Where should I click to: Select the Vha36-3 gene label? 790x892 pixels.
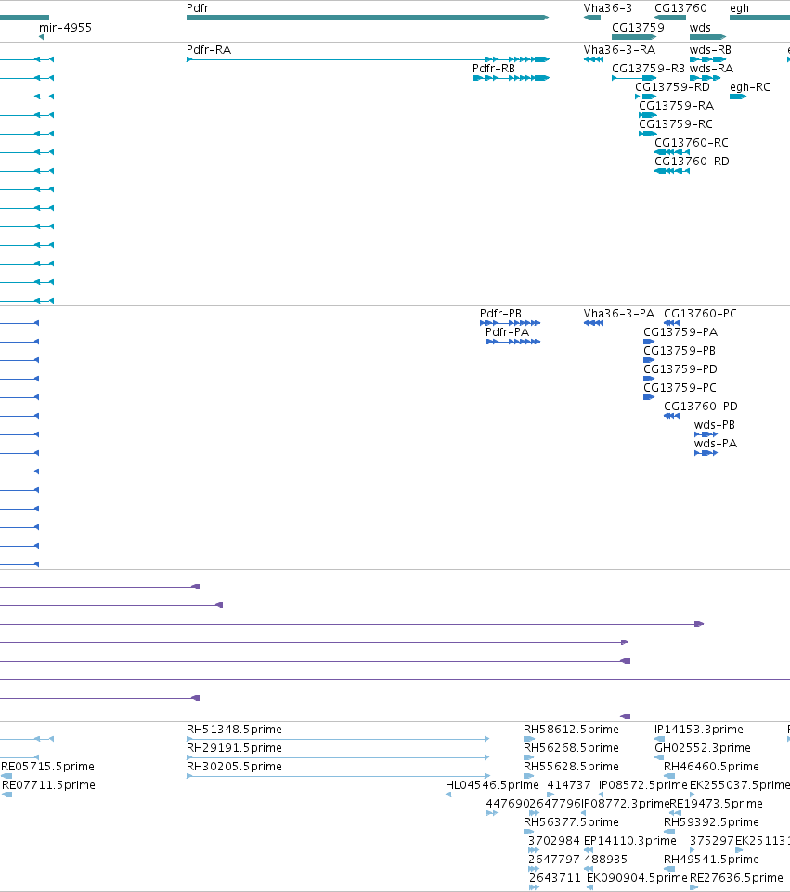tap(607, 8)
